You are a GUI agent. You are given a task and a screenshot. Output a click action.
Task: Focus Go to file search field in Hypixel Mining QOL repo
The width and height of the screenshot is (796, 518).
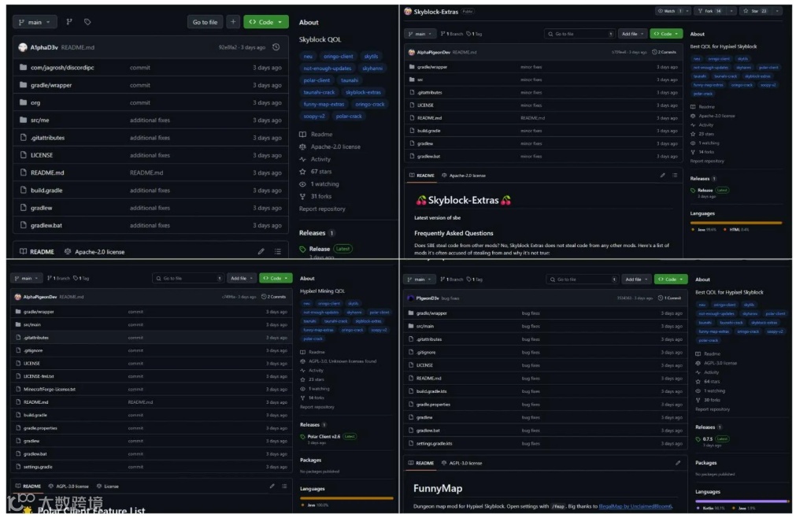188,278
